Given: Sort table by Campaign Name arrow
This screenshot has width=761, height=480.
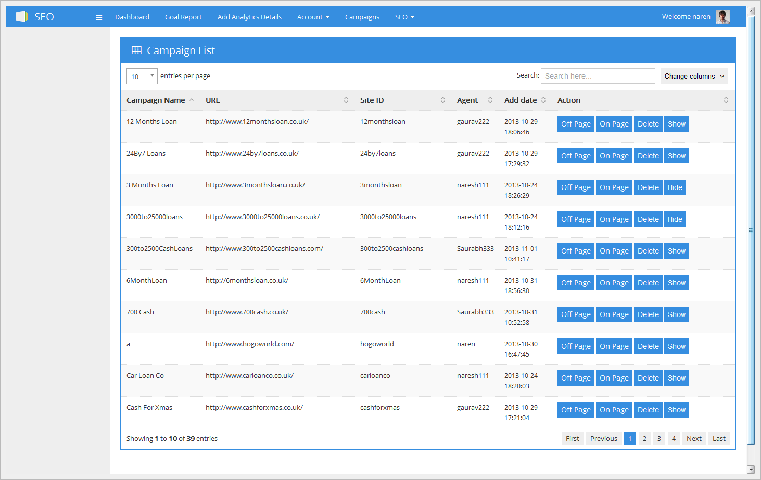Looking at the screenshot, I should (x=192, y=100).
